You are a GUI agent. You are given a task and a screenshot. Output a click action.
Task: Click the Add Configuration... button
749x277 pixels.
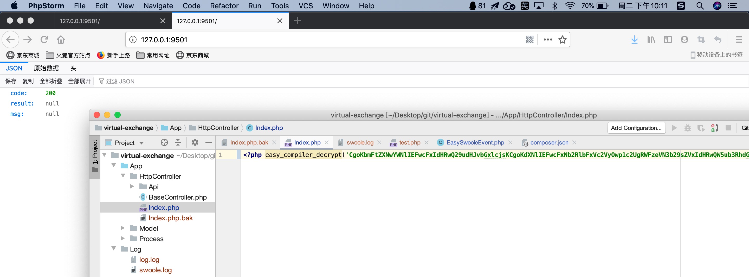point(636,128)
